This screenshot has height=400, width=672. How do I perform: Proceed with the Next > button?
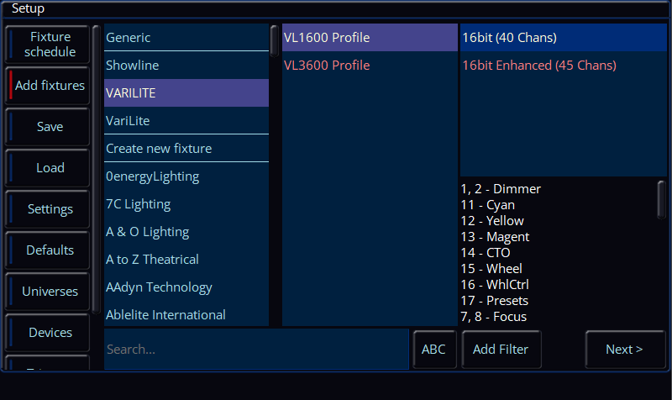624,350
